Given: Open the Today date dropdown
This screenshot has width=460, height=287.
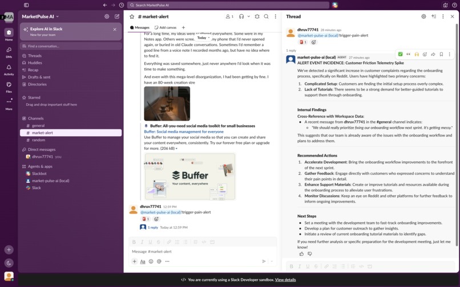Looking at the screenshot, I should 203,38.
